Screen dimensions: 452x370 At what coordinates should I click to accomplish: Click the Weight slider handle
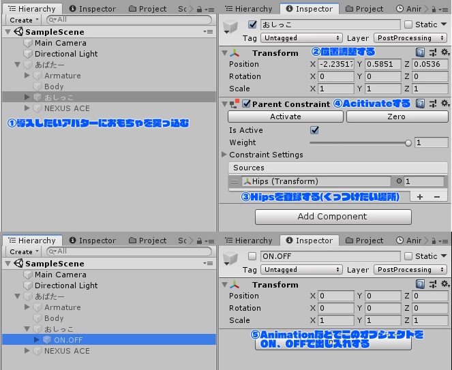[x=408, y=142]
